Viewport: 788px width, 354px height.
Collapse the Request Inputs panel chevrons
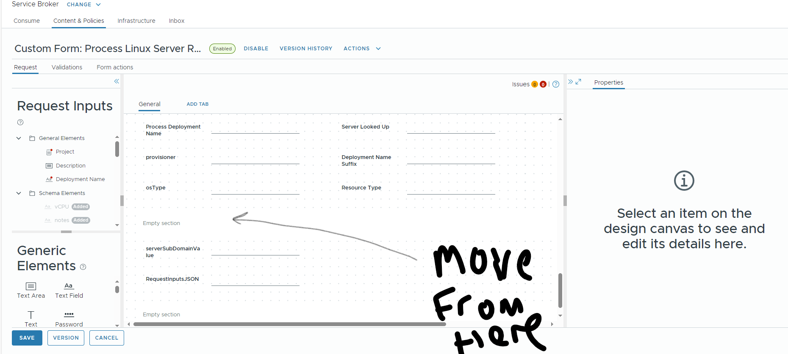(x=117, y=81)
